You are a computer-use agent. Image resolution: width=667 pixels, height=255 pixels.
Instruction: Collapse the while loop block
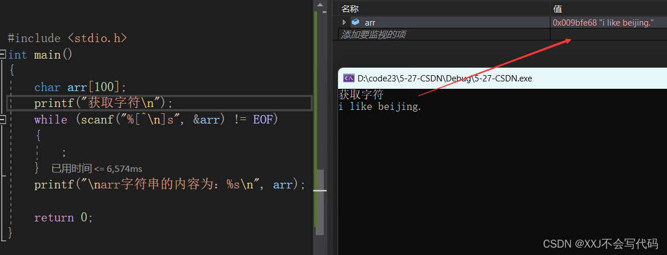2,120
